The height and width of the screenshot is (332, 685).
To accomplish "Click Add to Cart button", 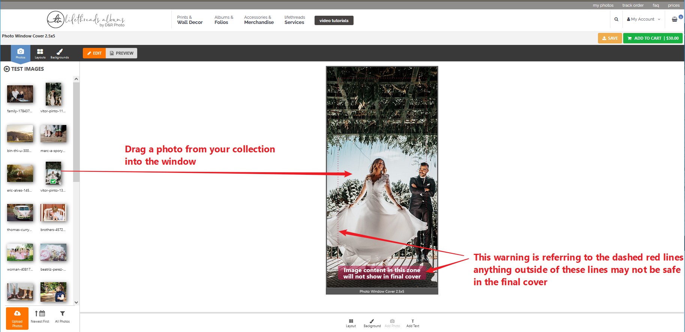I will [x=653, y=38].
